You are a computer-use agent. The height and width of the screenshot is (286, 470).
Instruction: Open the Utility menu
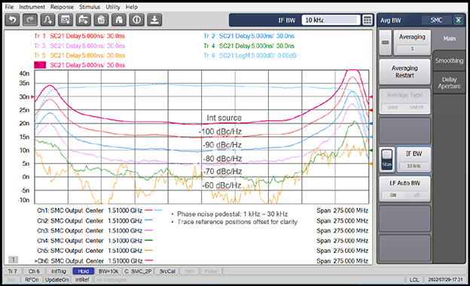tap(113, 7)
